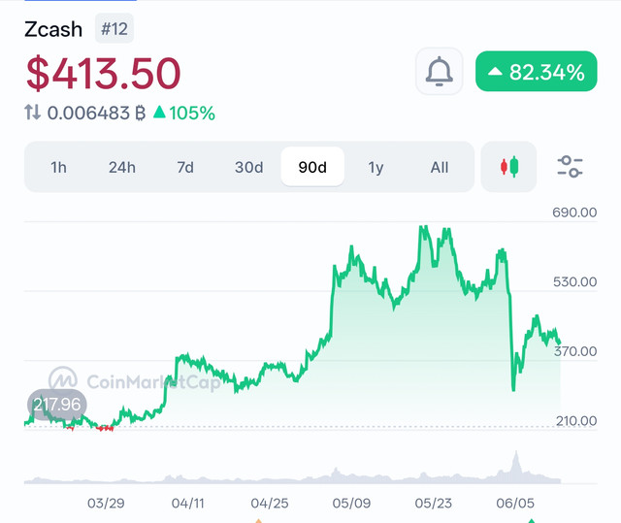Tap the 05/09 date label
This screenshot has height=523, width=621.
(351, 504)
